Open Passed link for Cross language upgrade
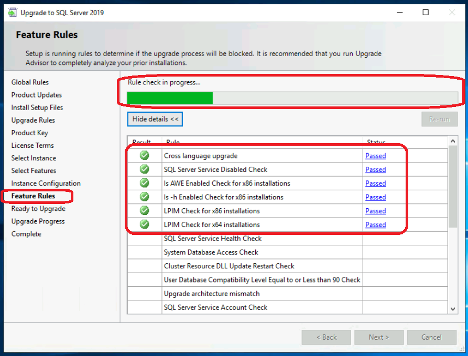 click(x=375, y=156)
